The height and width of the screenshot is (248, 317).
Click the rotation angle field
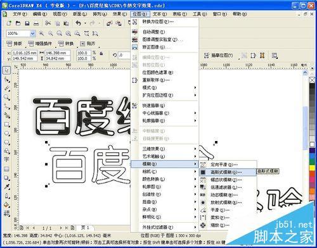pos(124,55)
